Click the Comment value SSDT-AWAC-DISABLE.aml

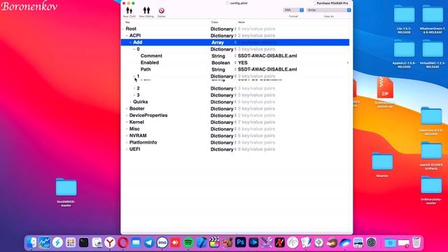[267, 56]
